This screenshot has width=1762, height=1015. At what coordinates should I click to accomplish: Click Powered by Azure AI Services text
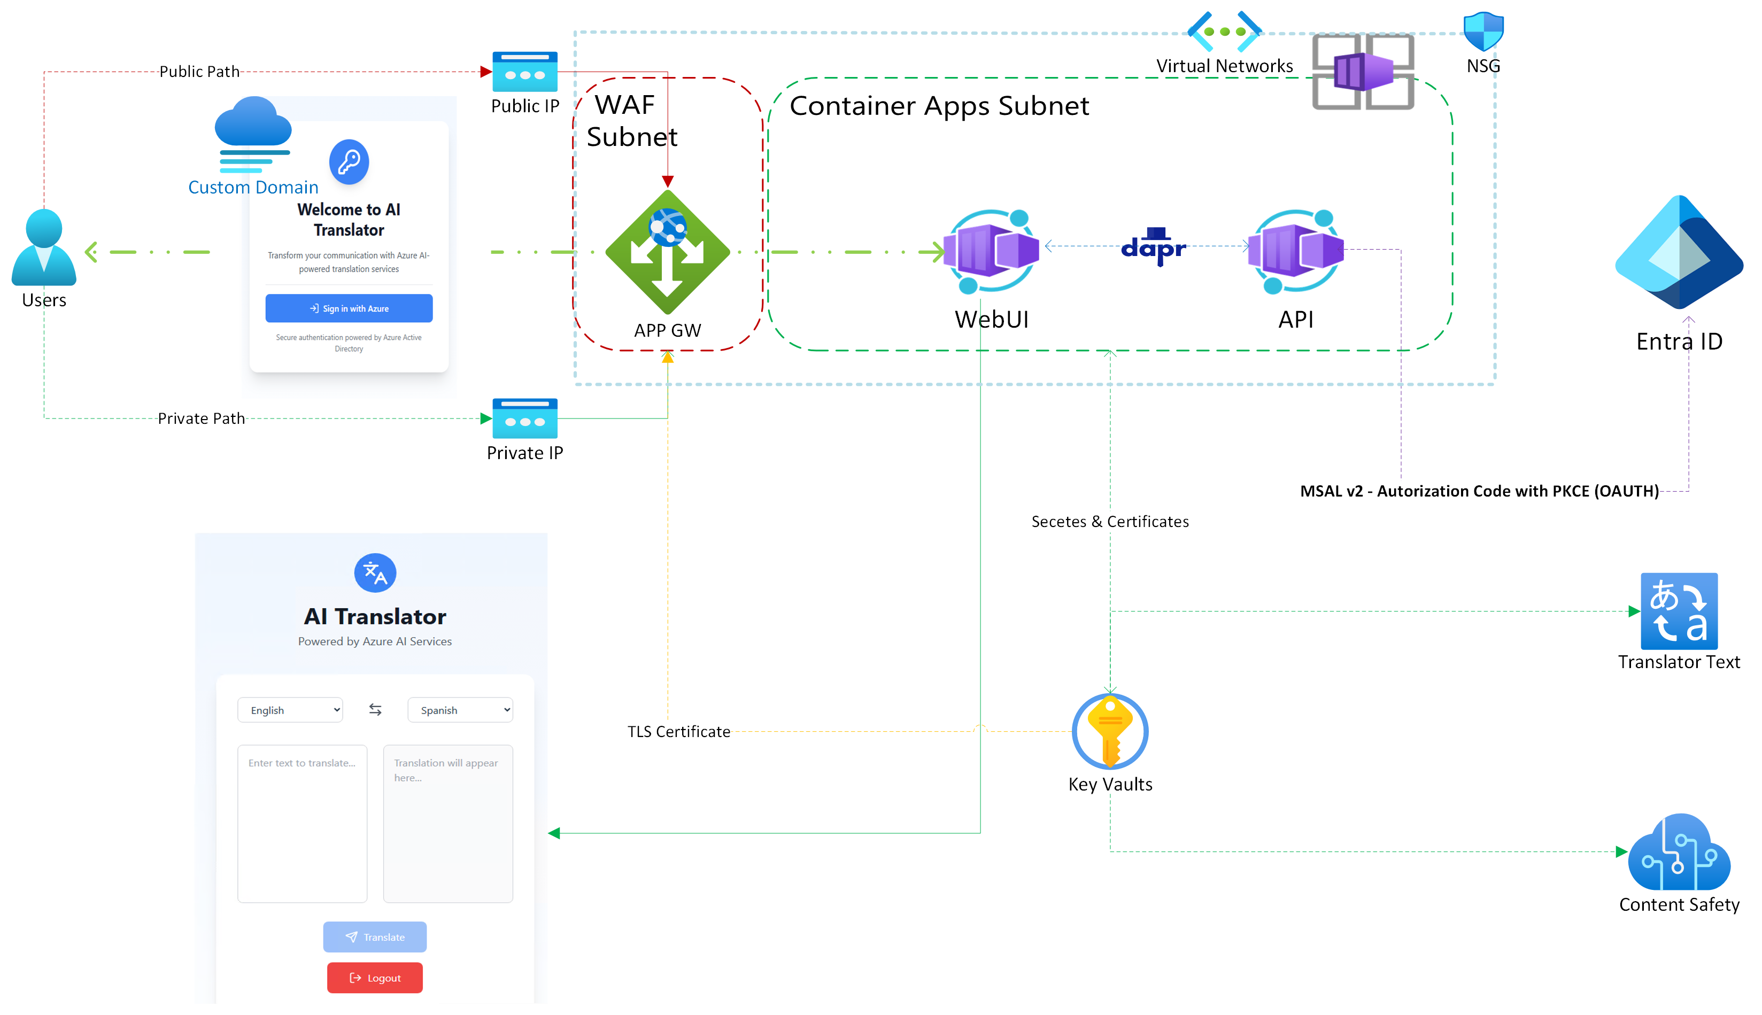click(x=375, y=641)
